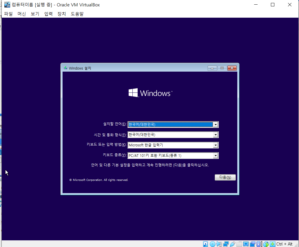Click the USB devices status icon
This screenshot has height=247, width=299.
(232, 244)
